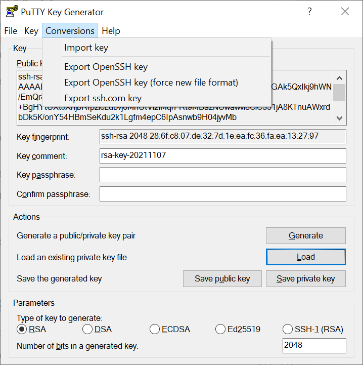Click the Key passphrase input field
Viewport: 363px width, 365px height.
[x=222, y=175]
